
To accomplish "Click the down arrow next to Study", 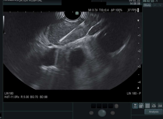I will point(160,5).
